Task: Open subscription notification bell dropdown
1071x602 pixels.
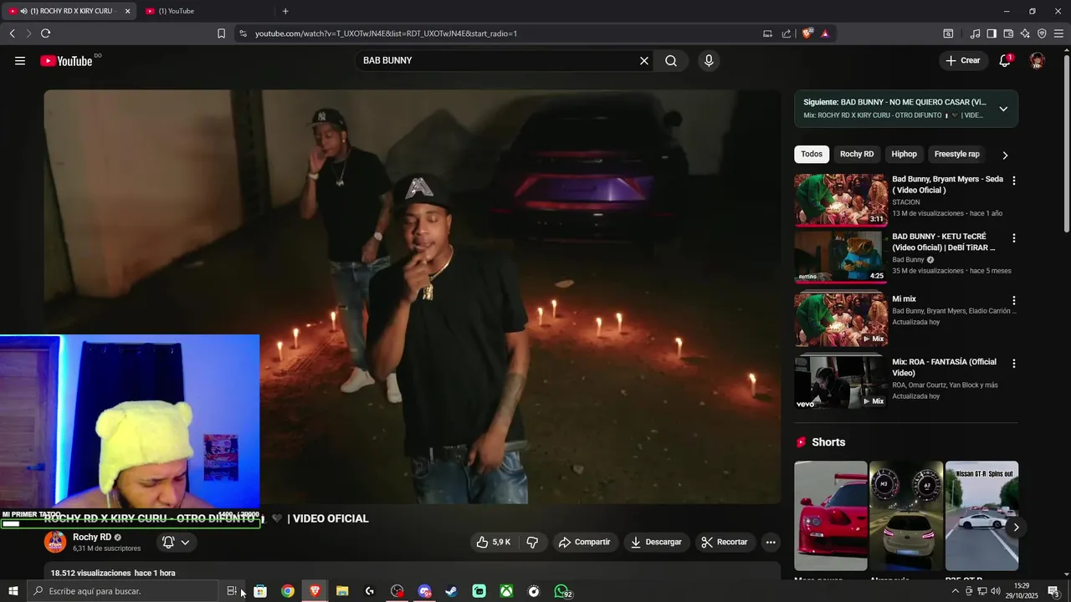Action: click(x=176, y=542)
